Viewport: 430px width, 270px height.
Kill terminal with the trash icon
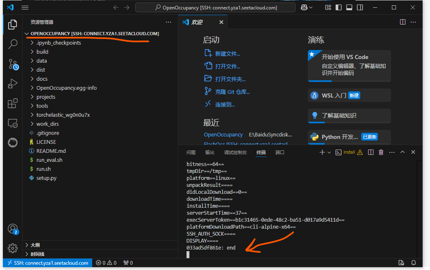point(381,152)
